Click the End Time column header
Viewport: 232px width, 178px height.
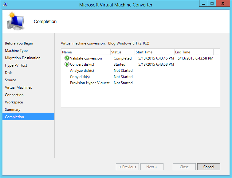click(x=194, y=52)
